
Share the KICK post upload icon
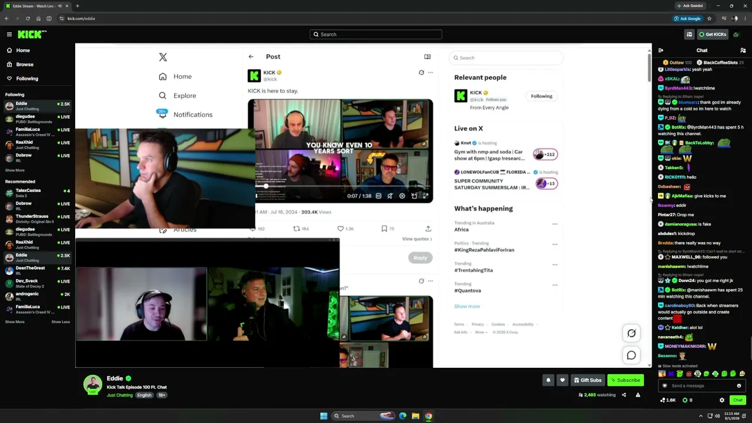click(x=428, y=229)
